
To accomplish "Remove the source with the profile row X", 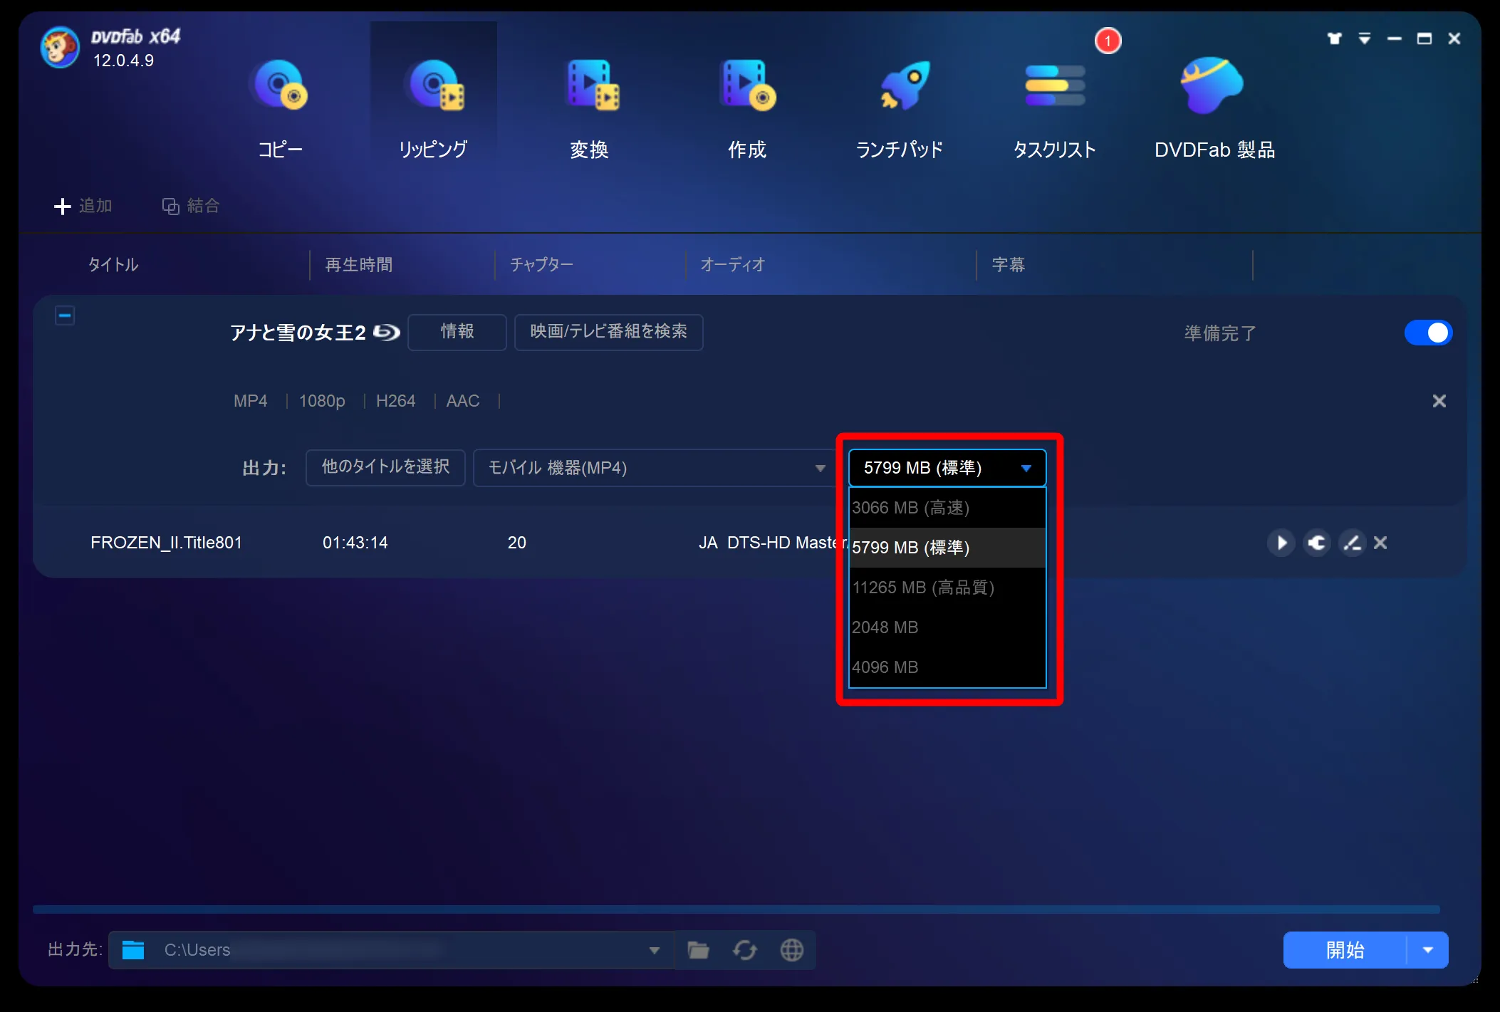I will click(1439, 401).
